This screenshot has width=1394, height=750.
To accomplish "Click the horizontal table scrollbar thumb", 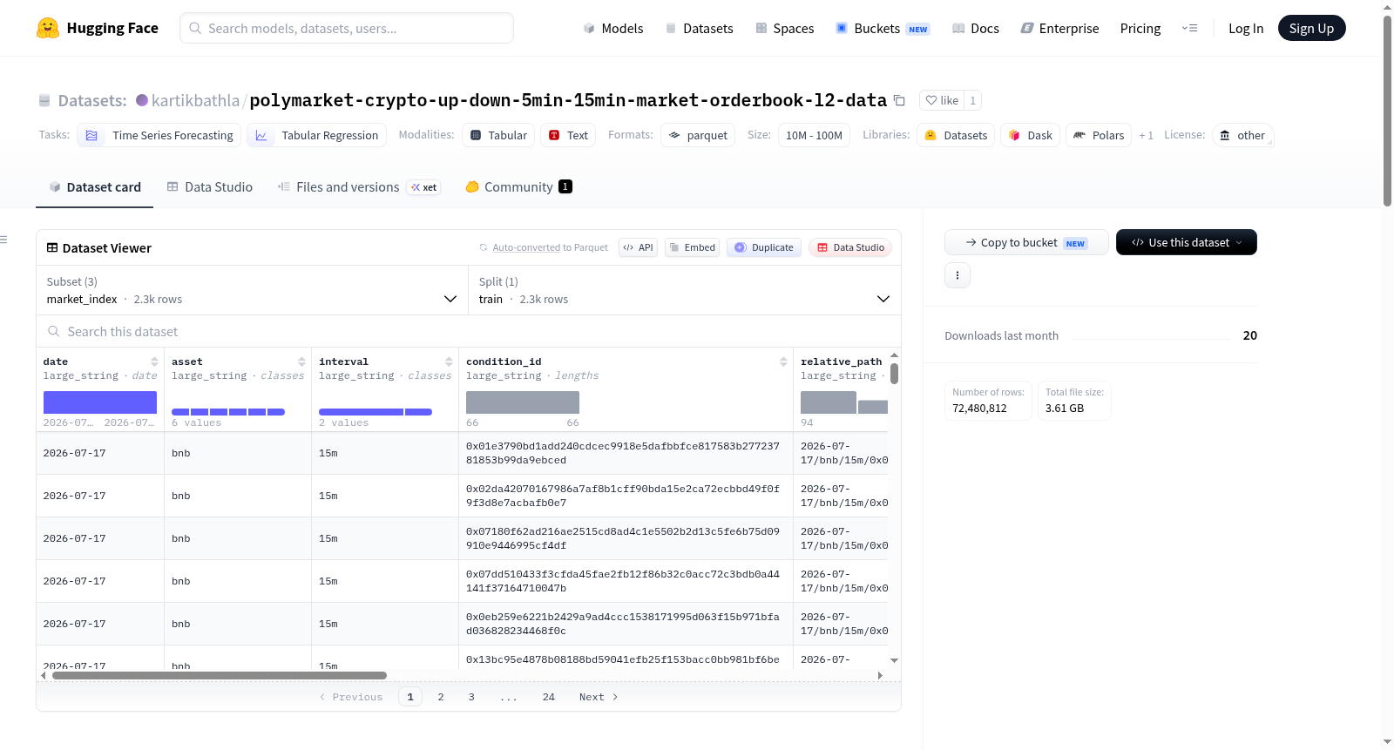I will [220, 675].
